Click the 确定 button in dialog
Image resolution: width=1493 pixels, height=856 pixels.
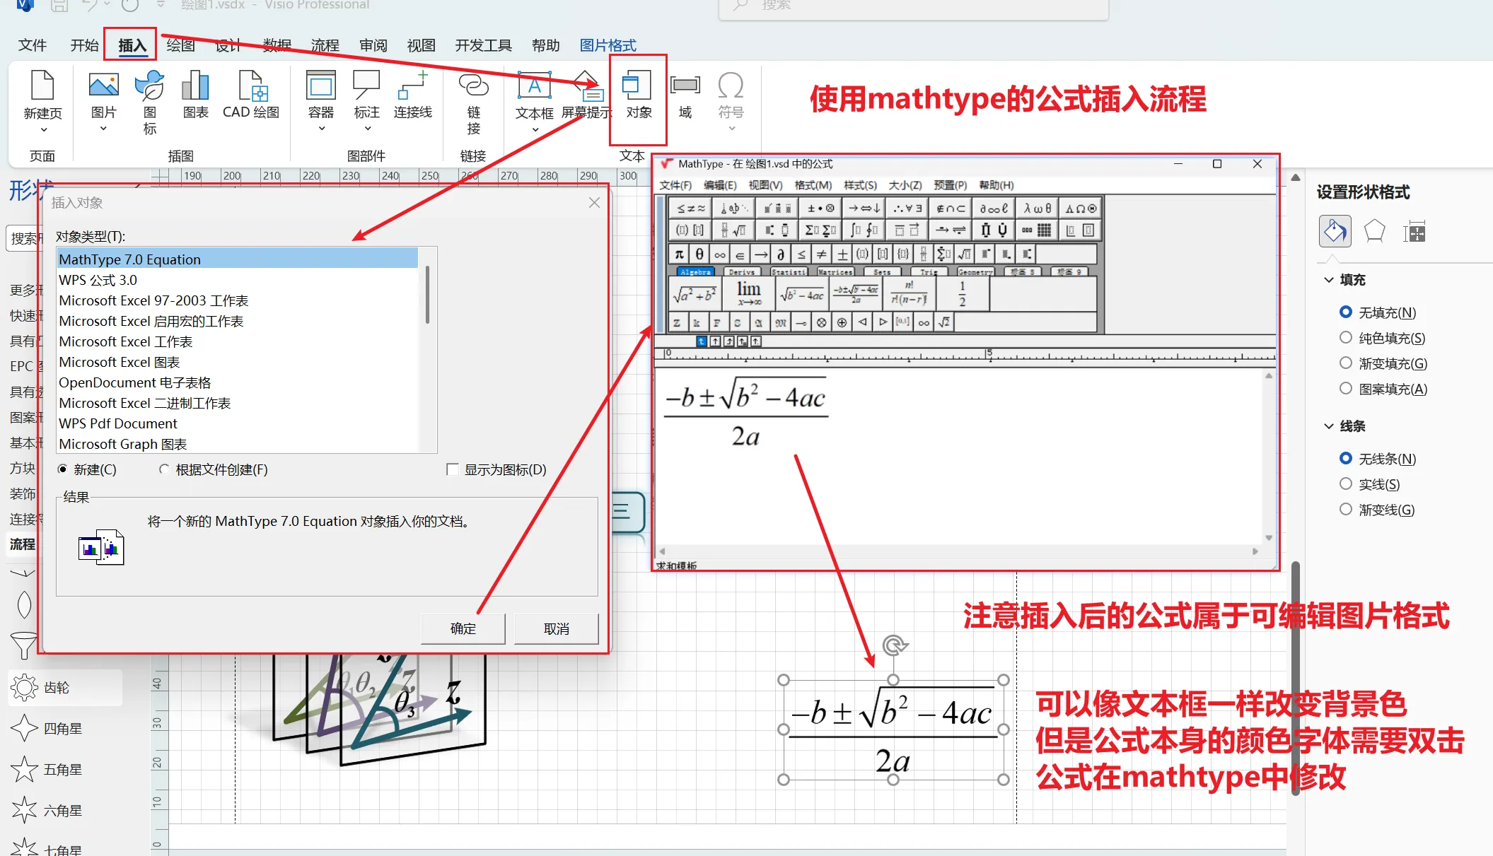(463, 628)
